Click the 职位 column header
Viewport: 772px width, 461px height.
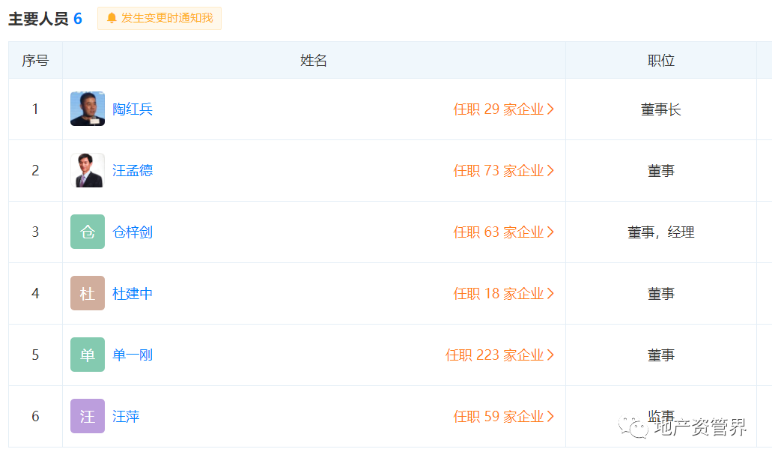(x=661, y=61)
